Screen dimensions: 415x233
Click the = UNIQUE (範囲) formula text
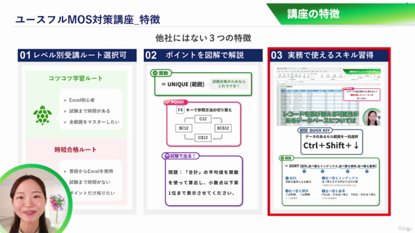coord(183,85)
